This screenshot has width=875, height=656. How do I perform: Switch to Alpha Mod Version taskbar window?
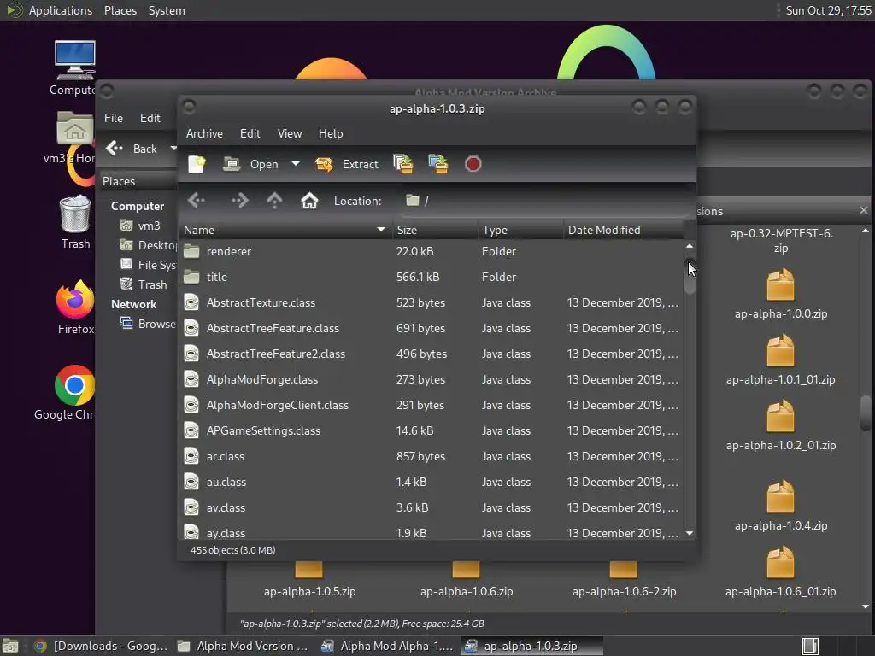pos(243,646)
